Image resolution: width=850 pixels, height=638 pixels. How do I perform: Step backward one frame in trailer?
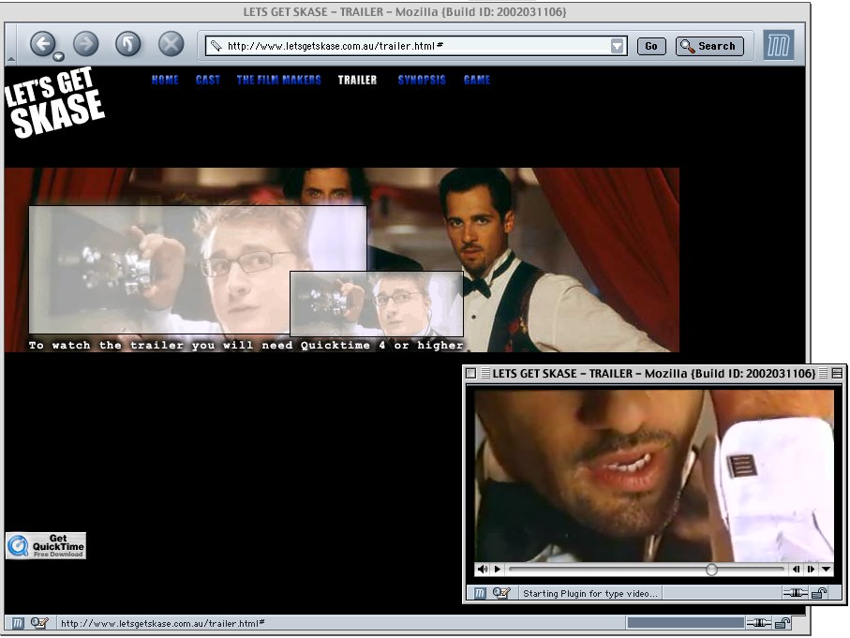click(796, 570)
